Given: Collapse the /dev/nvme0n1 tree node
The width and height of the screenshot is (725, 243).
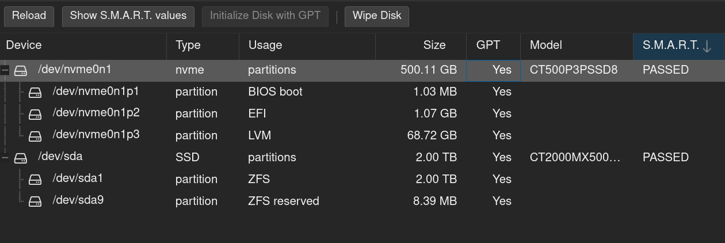Looking at the screenshot, I should pos(5,70).
